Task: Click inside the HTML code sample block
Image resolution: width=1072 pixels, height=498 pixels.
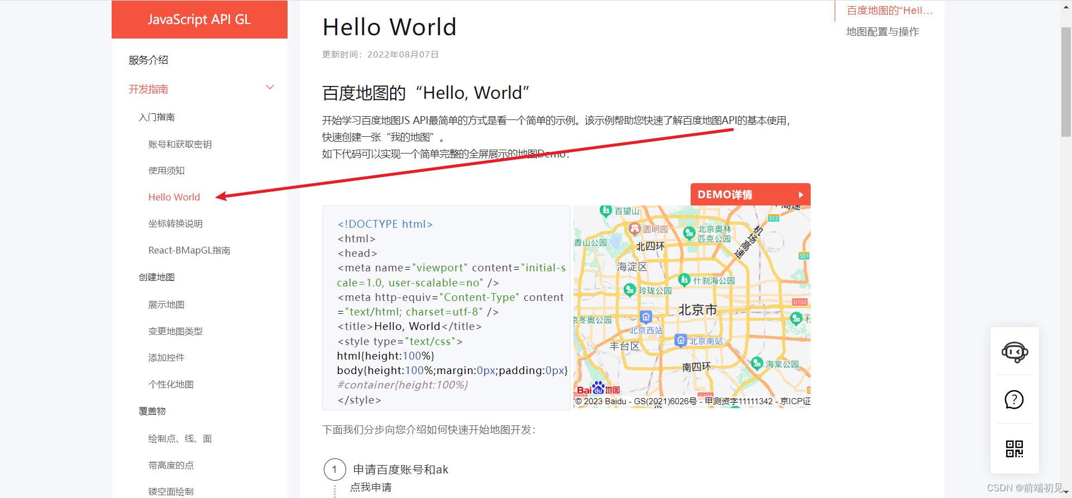Action: point(446,308)
